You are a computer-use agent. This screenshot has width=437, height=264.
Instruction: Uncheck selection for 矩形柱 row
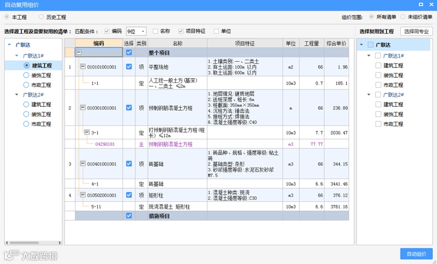pyautogui.click(x=129, y=195)
